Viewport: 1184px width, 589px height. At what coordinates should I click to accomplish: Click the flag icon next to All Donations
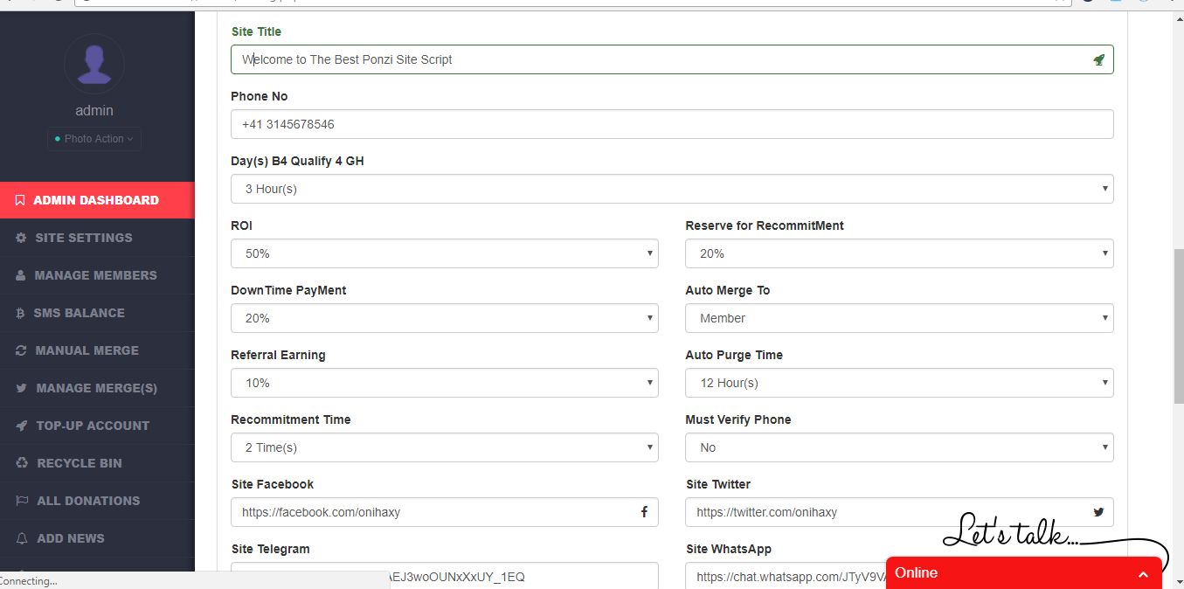click(20, 501)
